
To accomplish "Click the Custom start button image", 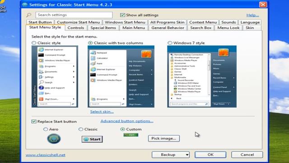I will 131,135.
